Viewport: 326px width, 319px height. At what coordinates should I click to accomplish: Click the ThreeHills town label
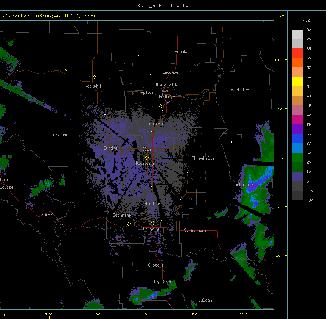[x=203, y=158]
